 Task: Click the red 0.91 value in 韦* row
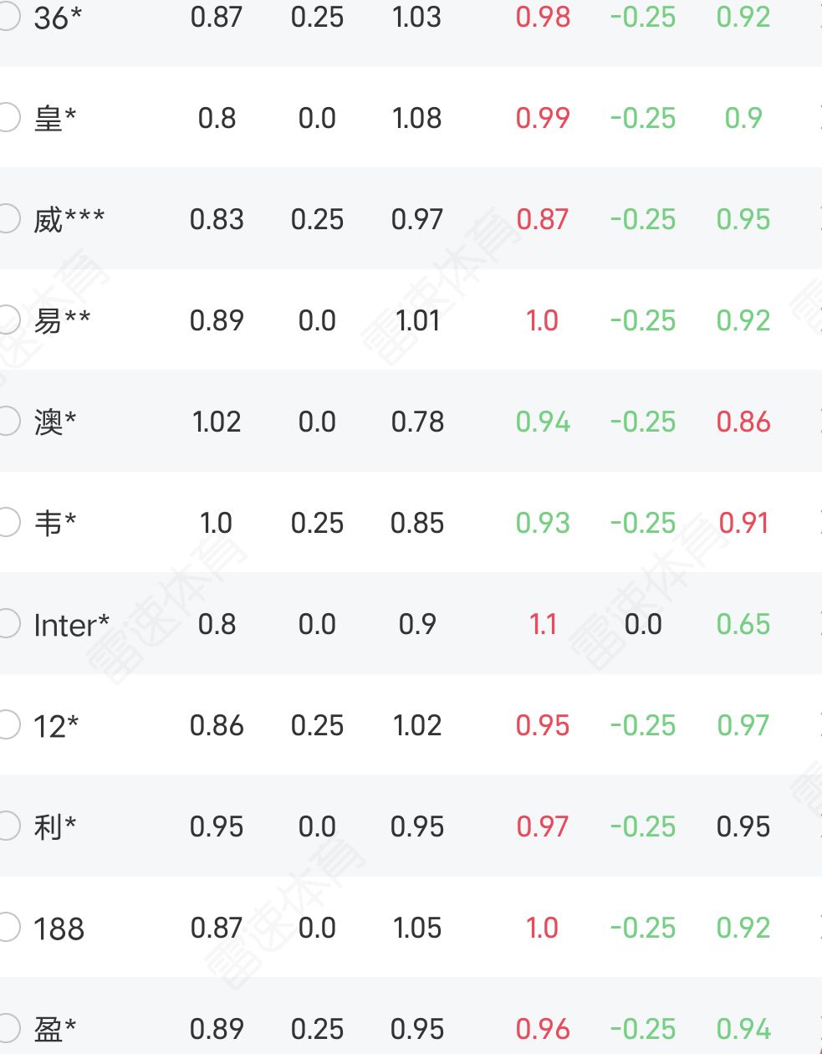tap(743, 523)
